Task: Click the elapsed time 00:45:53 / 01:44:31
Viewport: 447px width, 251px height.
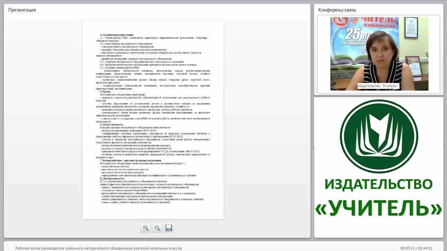Action: tap(416, 248)
